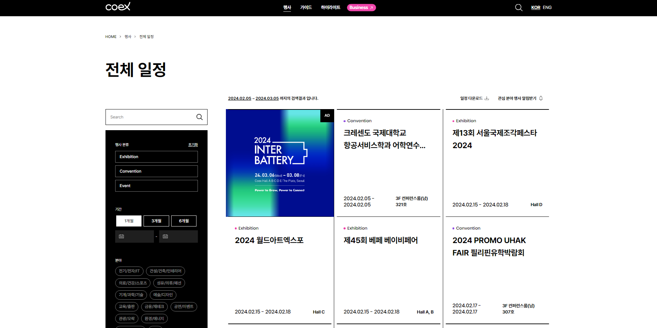657x328 pixels.
Task: Click the Exhibition label on the 월드아트엑스포 card
Action: click(248, 228)
